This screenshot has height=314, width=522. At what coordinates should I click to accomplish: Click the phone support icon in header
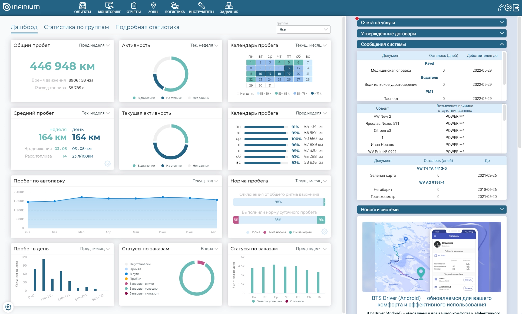[501, 8]
